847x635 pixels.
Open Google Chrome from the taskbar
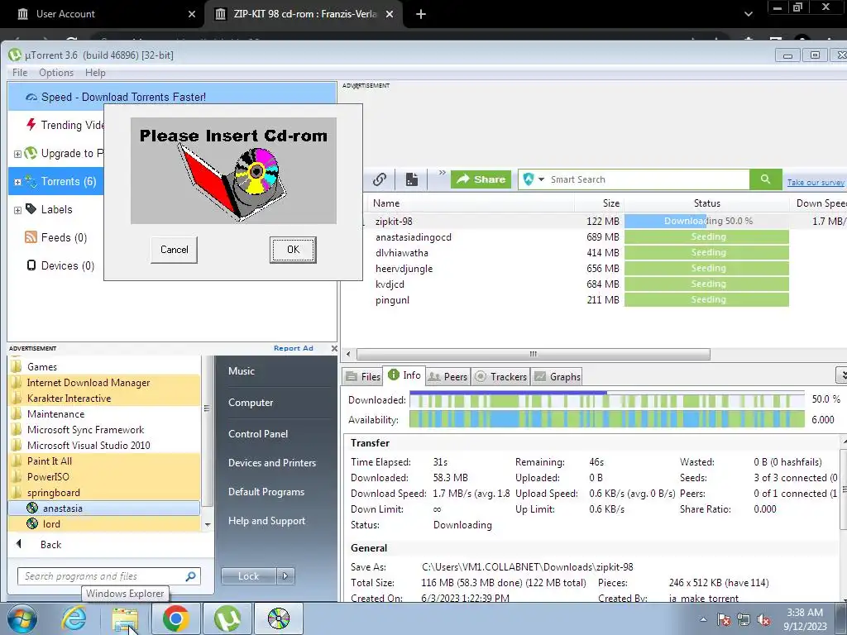(x=175, y=618)
